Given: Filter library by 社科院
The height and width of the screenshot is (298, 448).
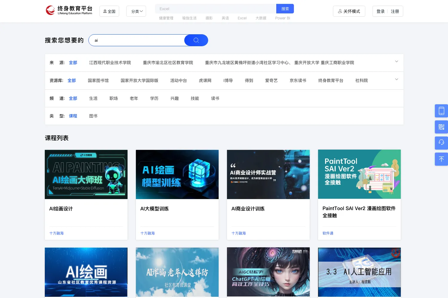Looking at the screenshot, I should coord(362,80).
